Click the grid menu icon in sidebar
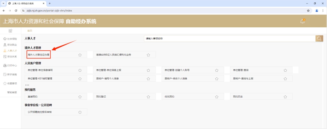 click(x=10, y=31)
